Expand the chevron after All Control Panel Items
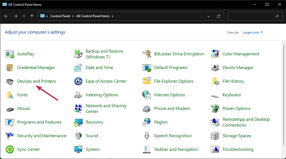286x159 pixels. click(x=112, y=16)
